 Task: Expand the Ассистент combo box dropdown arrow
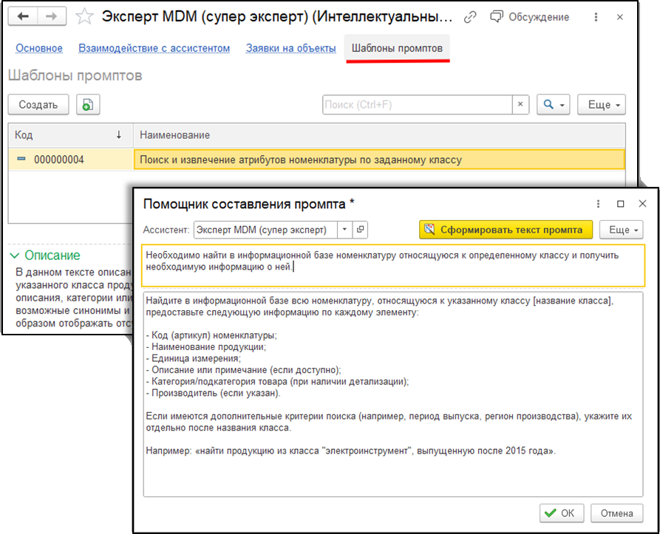344,230
